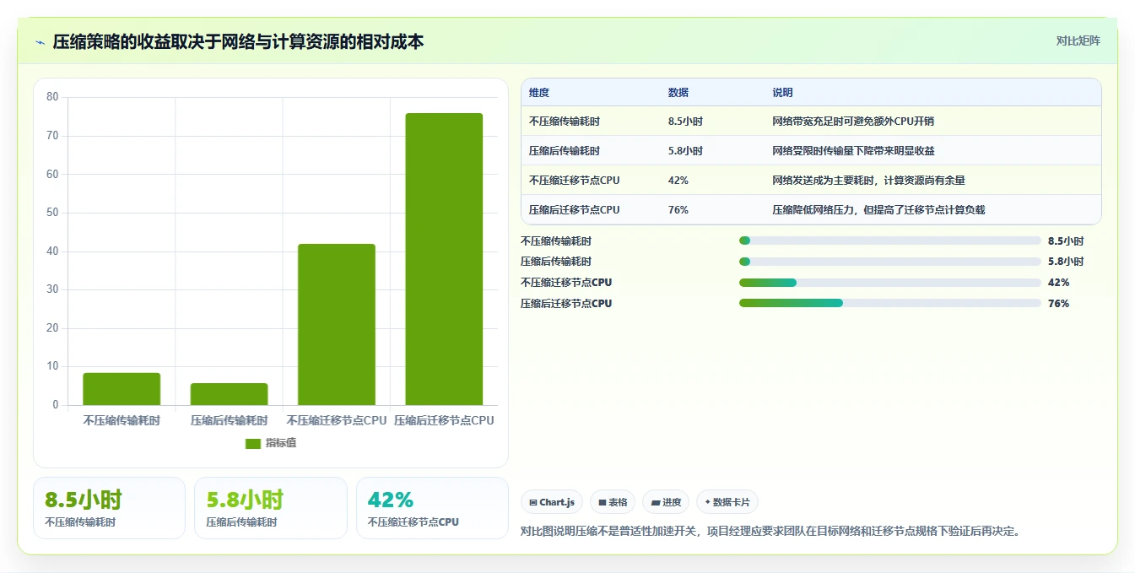Click the 压缩后传输耗时 progress bar
This screenshot has width=1135, height=573.
[x=889, y=262]
